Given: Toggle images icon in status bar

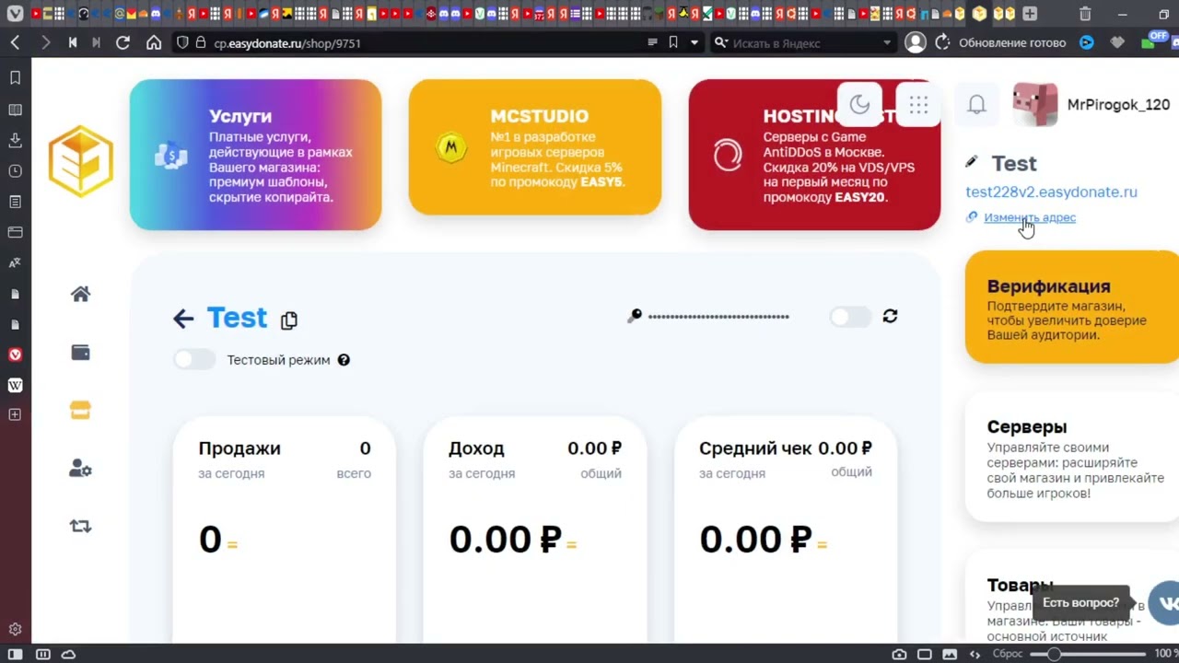Looking at the screenshot, I should (x=951, y=654).
